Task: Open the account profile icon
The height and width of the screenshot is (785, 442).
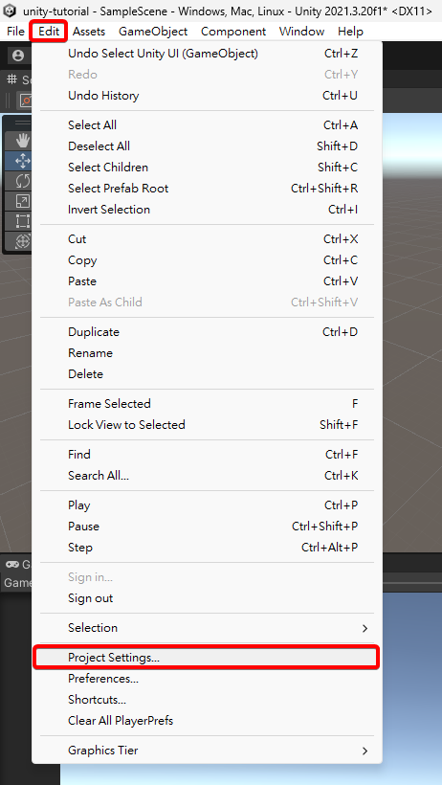Action: click(18, 56)
